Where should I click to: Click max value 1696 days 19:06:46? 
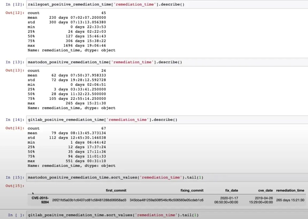[x=85, y=46]
